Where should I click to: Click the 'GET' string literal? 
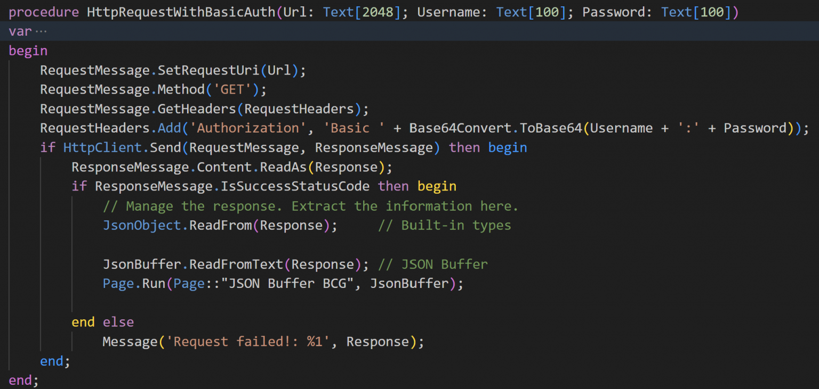[x=232, y=89]
